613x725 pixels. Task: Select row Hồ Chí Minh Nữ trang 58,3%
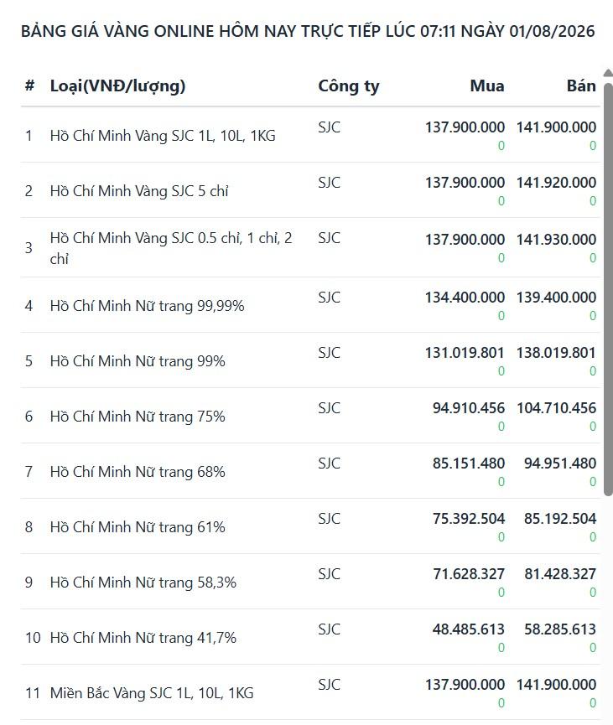pos(310,582)
